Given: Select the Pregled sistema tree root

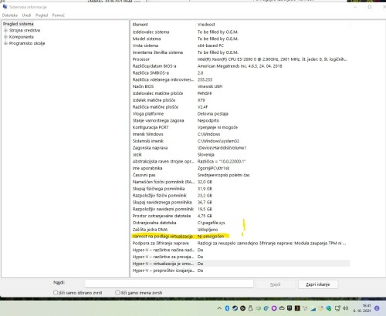Looking at the screenshot, I should [x=19, y=24].
